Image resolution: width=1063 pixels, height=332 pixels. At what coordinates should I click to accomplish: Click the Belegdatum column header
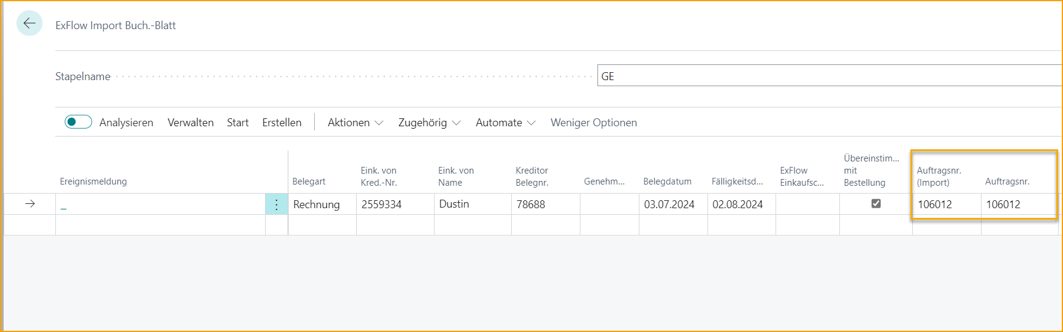coord(667,181)
